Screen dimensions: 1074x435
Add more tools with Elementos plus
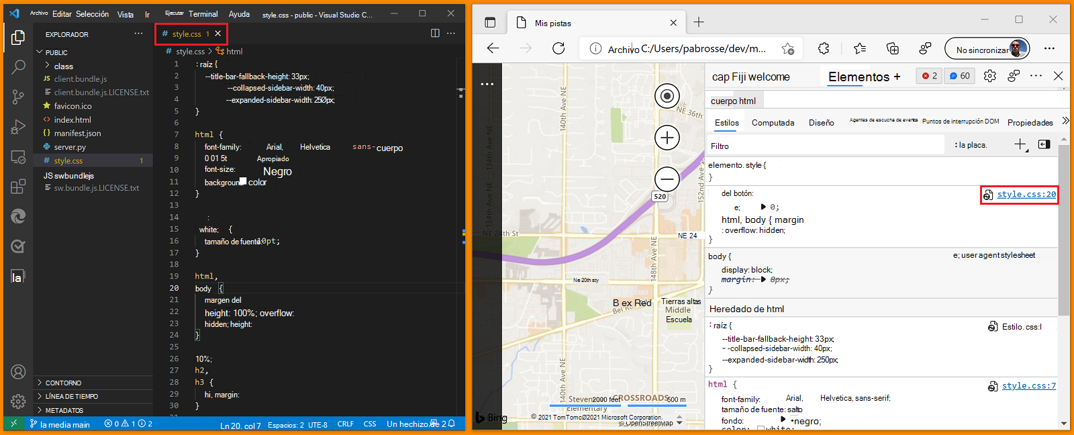(x=897, y=77)
